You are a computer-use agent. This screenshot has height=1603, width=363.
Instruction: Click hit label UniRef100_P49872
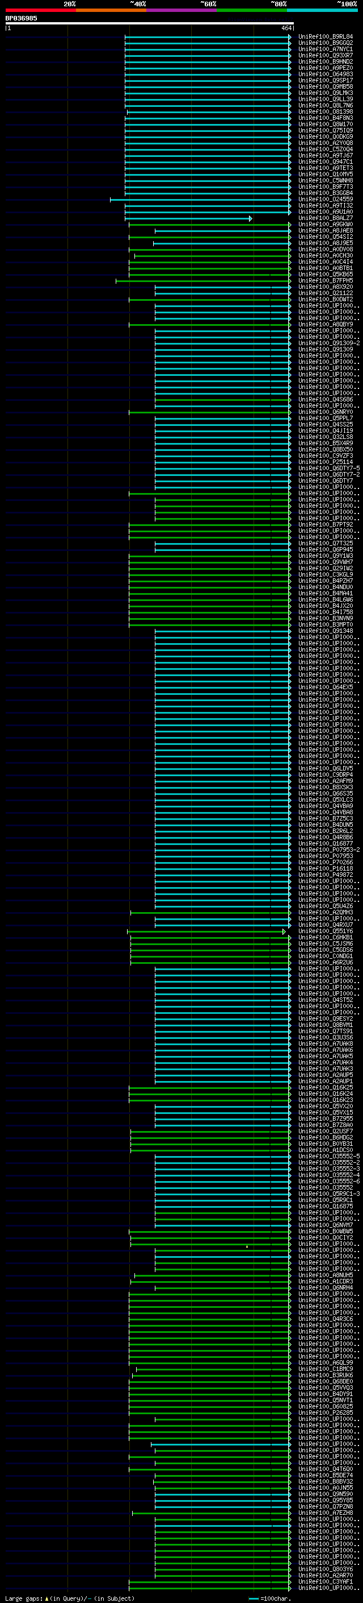(326, 875)
